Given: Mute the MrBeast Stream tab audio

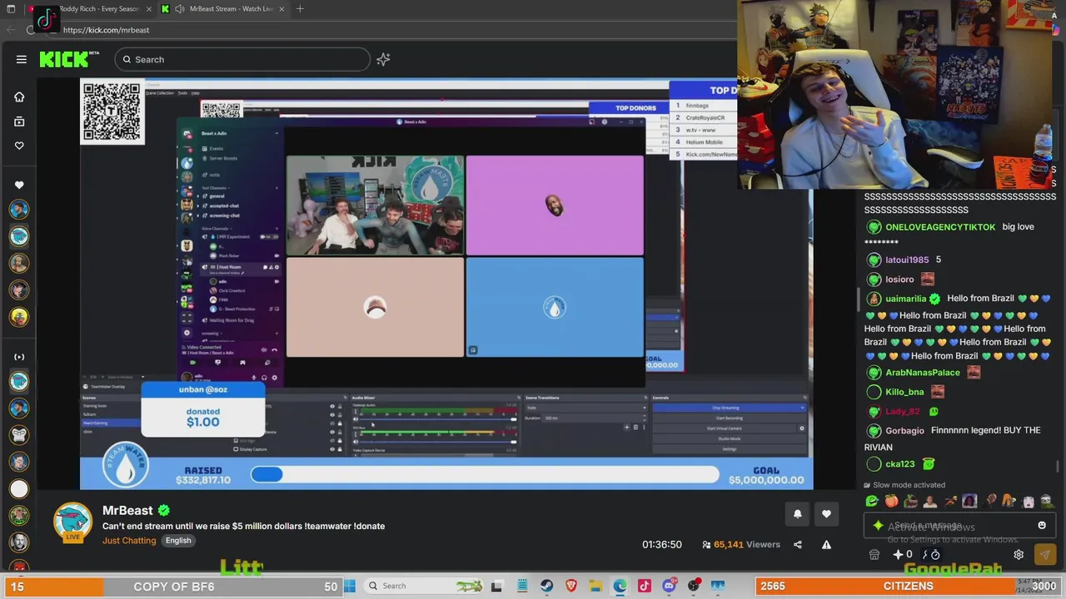Looking at the screenshot, I should (180, 9).
